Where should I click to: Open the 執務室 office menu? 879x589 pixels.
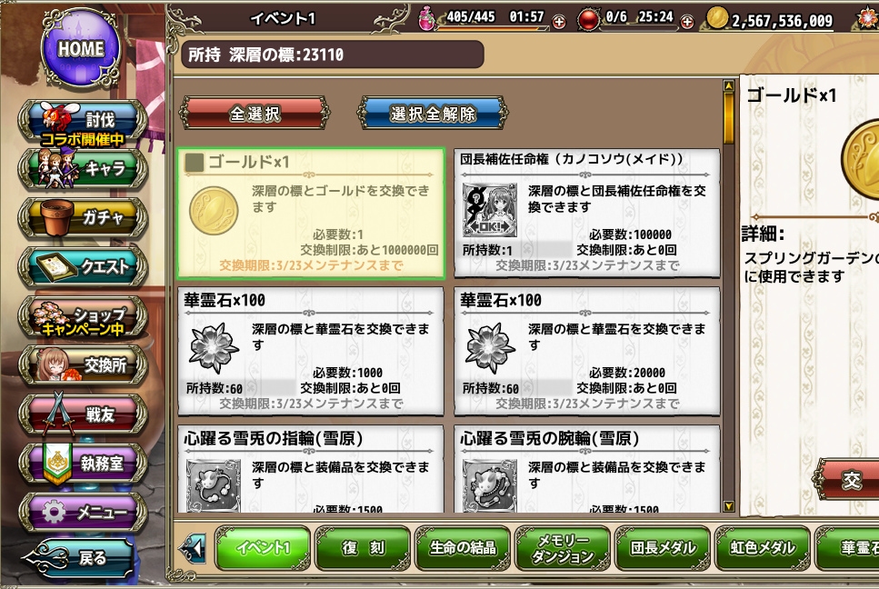(x=83, y=464)
